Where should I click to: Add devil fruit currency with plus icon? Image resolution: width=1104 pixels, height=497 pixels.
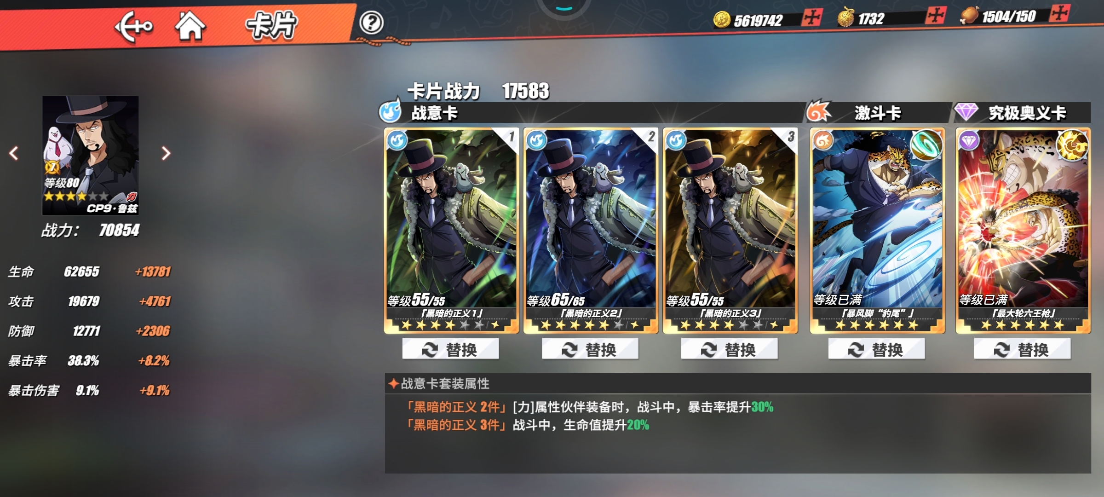point(936,16)
